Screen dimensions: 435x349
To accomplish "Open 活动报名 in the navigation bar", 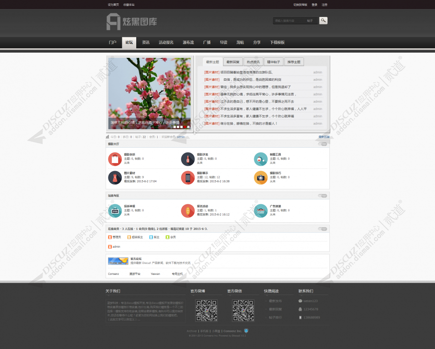I will (166, 43).
